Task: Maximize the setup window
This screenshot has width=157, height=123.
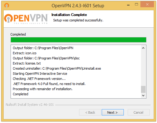Action: pos(136,4)
